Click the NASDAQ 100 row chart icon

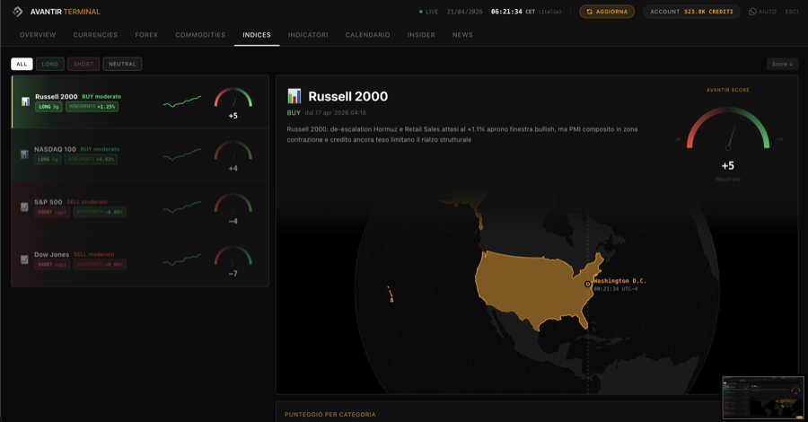point(24,154)
